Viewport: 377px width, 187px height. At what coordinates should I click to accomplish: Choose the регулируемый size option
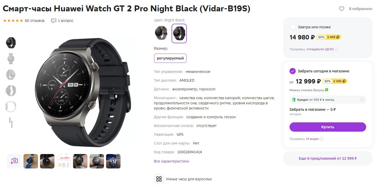[170, 58]
